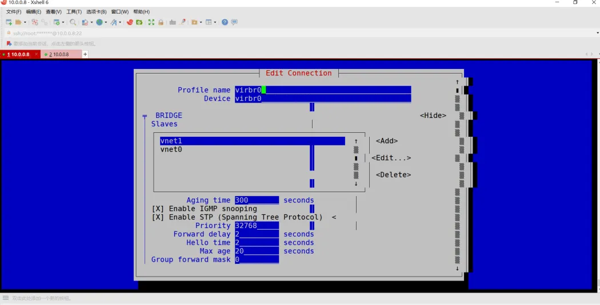The height and width of the screenshot is (305, 600).
Task: Open the blue Help question mark icon
Action: click(225, 22)
